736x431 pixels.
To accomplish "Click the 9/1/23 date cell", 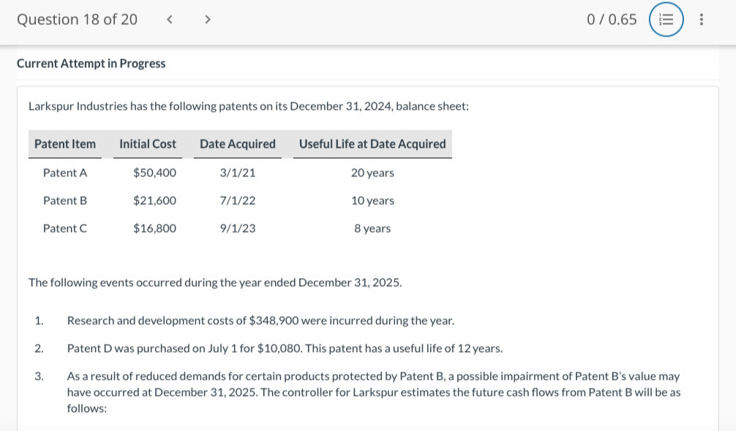I will pos(238,228).
